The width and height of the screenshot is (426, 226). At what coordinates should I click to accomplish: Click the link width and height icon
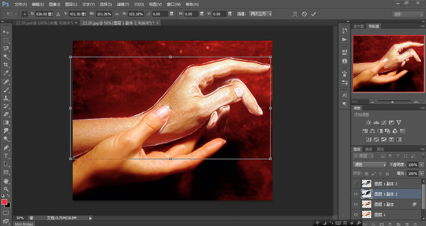117,14
